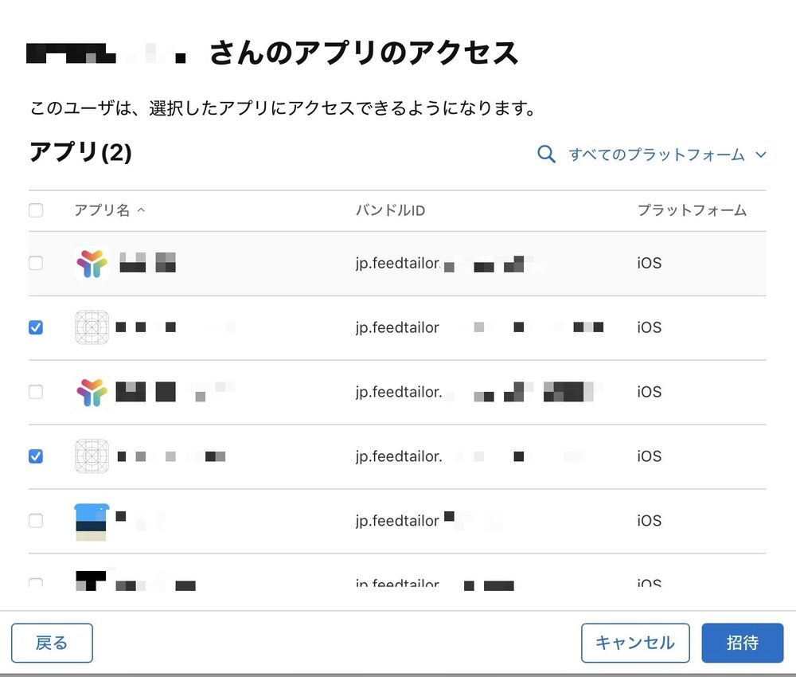
Task: Check the third row app checkbox
Action: click(x=36, y=392)
